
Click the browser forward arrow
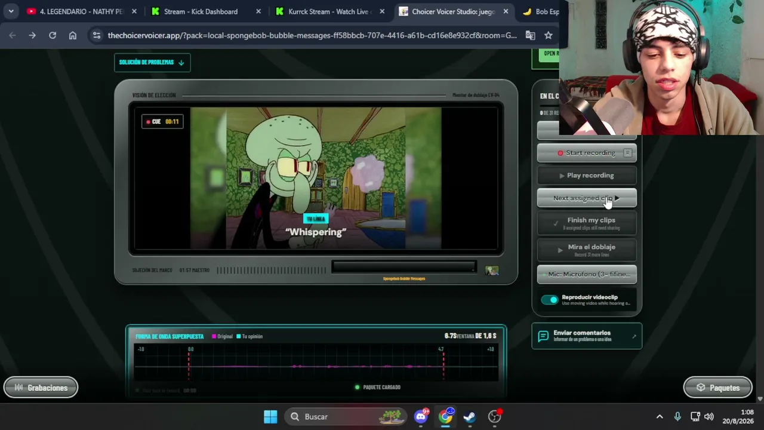coord(32,35)
